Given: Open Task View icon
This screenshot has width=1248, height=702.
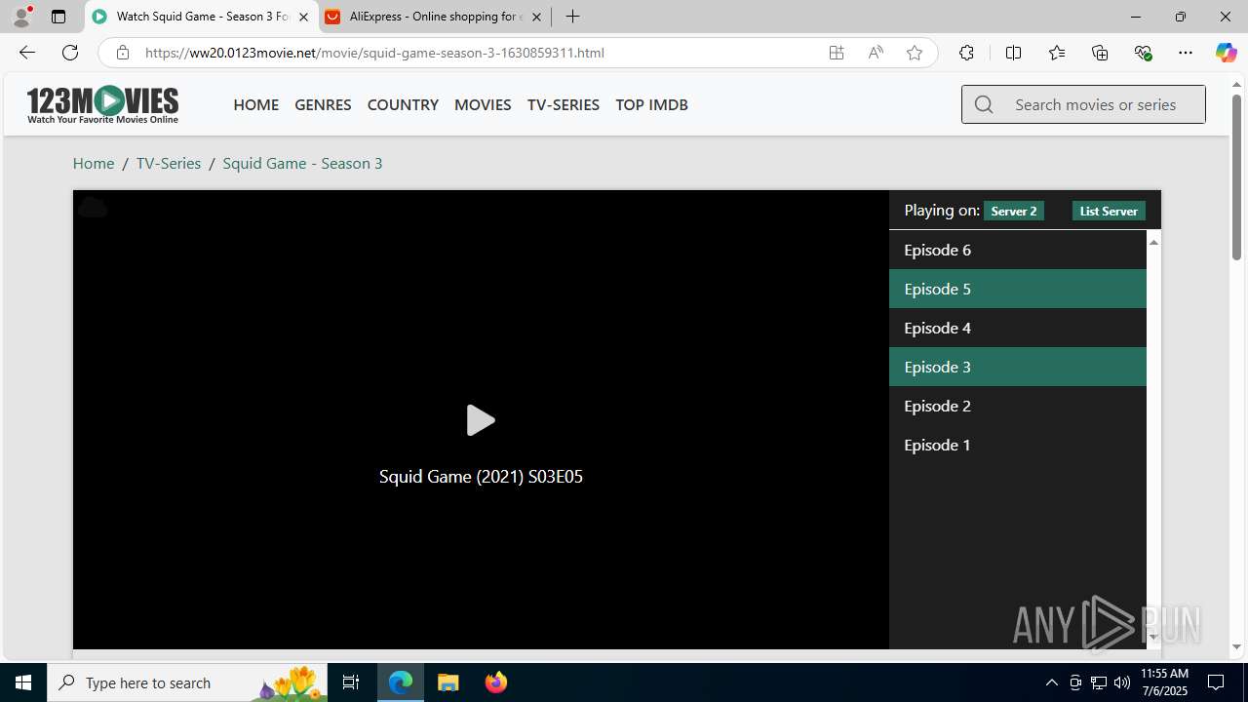Looking at the screenshot, I should (x=351, y=682).
